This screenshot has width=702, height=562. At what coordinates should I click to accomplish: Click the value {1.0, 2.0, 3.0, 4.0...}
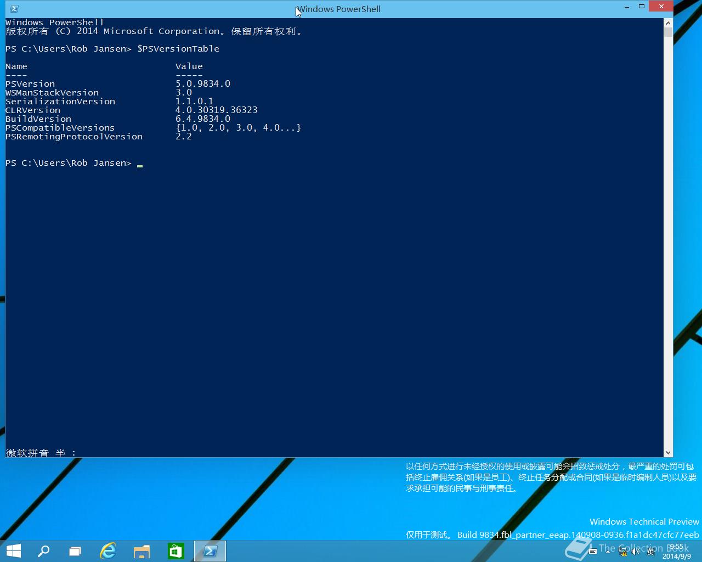[239, 128]
